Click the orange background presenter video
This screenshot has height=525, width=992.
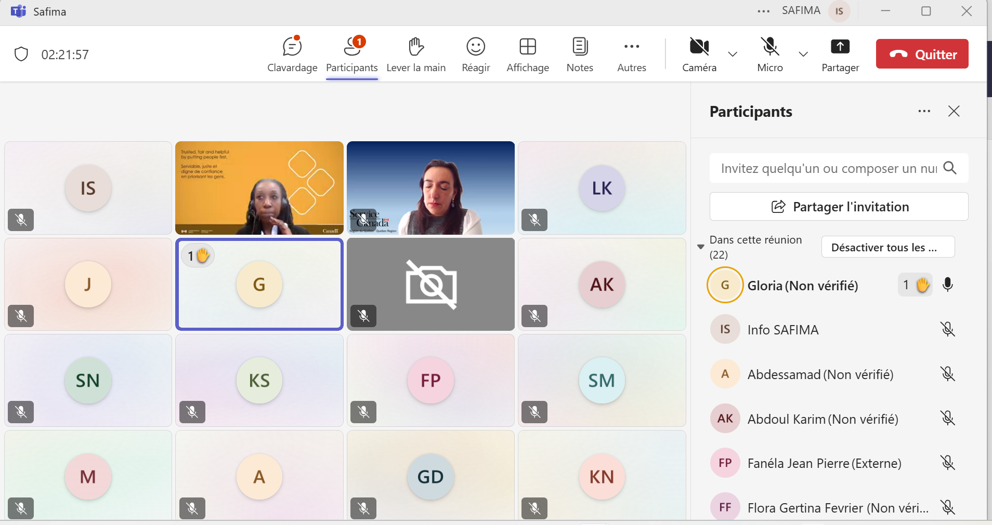coord(259,188)
